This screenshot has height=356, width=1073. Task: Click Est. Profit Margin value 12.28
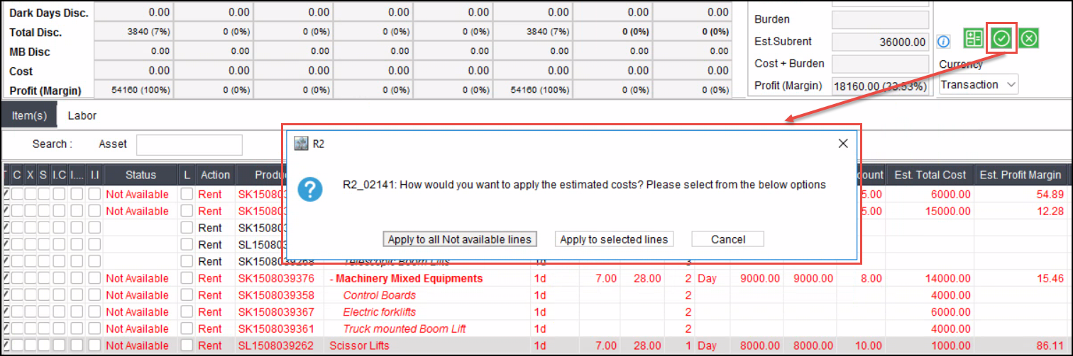(1050, 211)
